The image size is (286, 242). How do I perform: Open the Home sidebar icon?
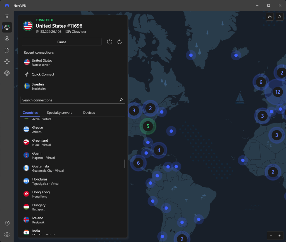(x=7, y=16)
